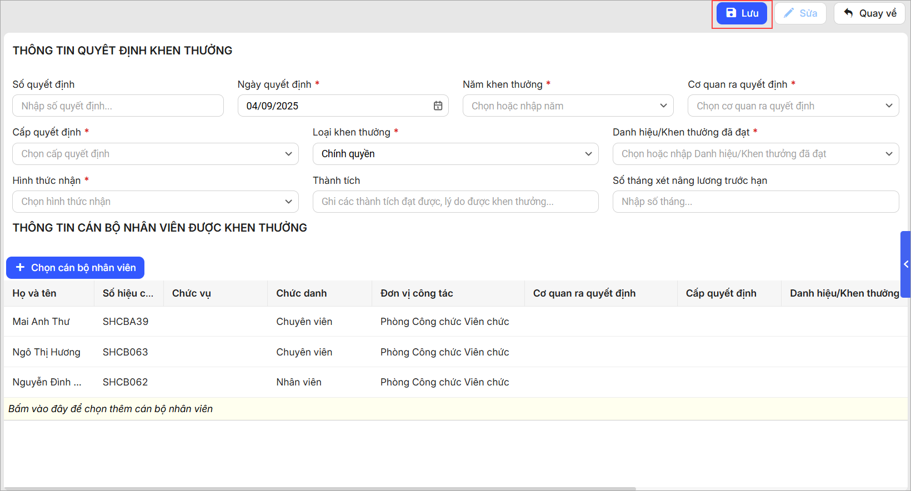Focus the Thành tích text field
911x491 pixels.
pos(455,202)
